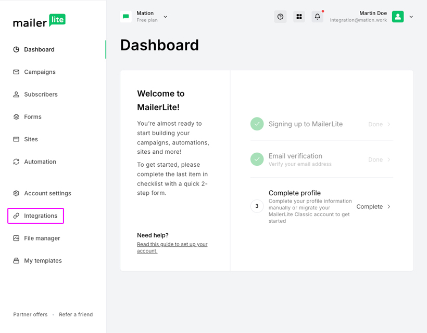Open the Sites menu item
The height and width of the screenshot is (333, 427).
(31, 139)
